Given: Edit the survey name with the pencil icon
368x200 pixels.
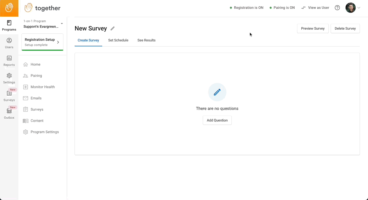Looking at the screenshot, I should click(x=112, y=28).
